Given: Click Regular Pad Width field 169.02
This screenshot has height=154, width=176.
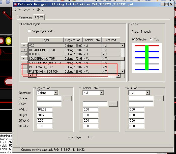Looking at the screenshot, I should pos(45,109).
